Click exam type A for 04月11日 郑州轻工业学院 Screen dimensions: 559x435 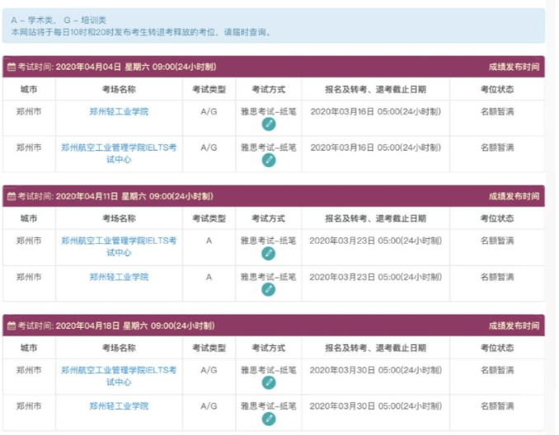tap(209, 277)
